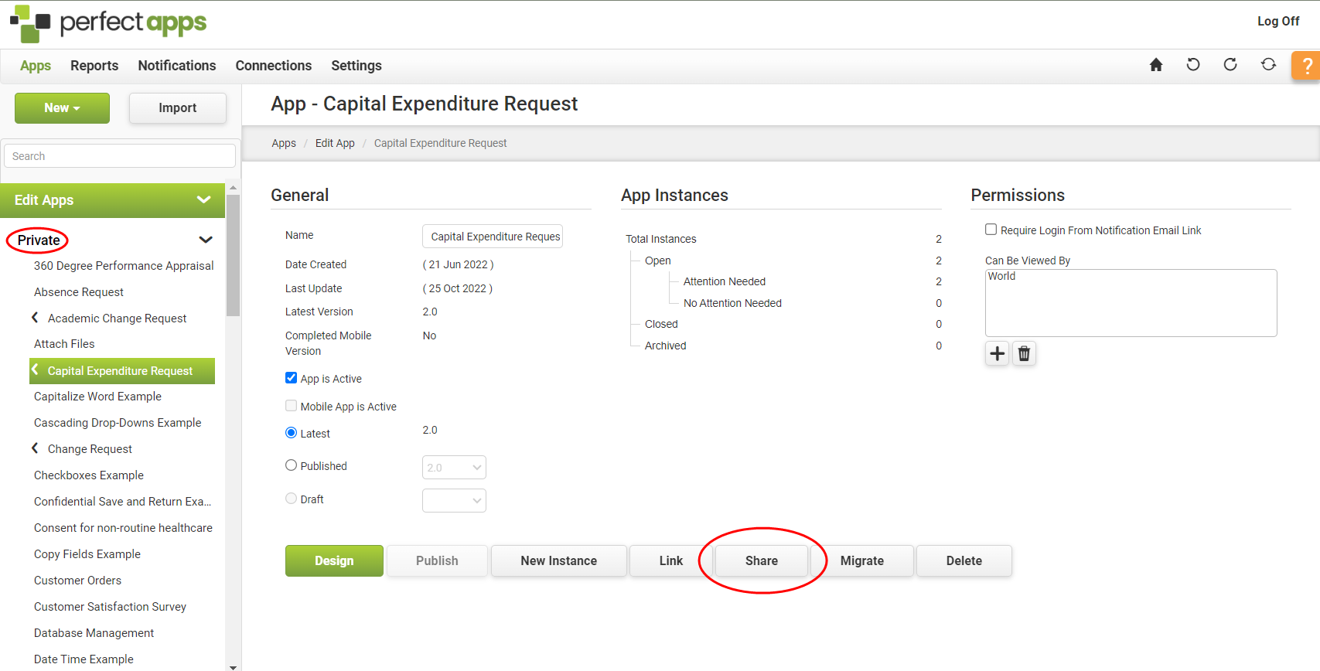This screenshot has height=671, width=1320.
Task: Click the perfect apps logo
Action: [x=108, y=23]
